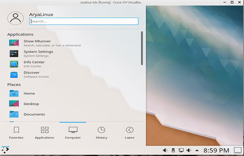Expand hidden system tray icons arrow
Image resolution: width=244 pixels, height=156 pixels.
pyautogui.click(x=197, y=150)
